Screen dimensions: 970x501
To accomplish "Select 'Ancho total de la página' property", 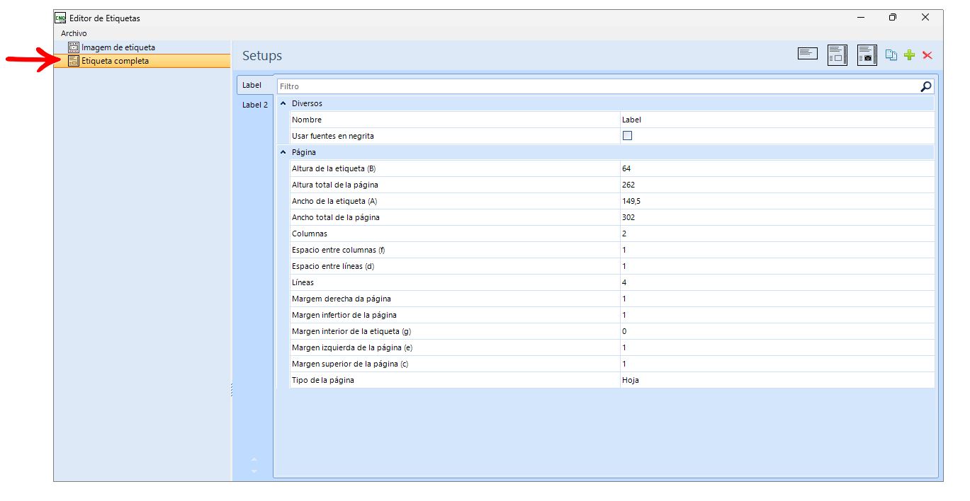I will click(336, 217).
